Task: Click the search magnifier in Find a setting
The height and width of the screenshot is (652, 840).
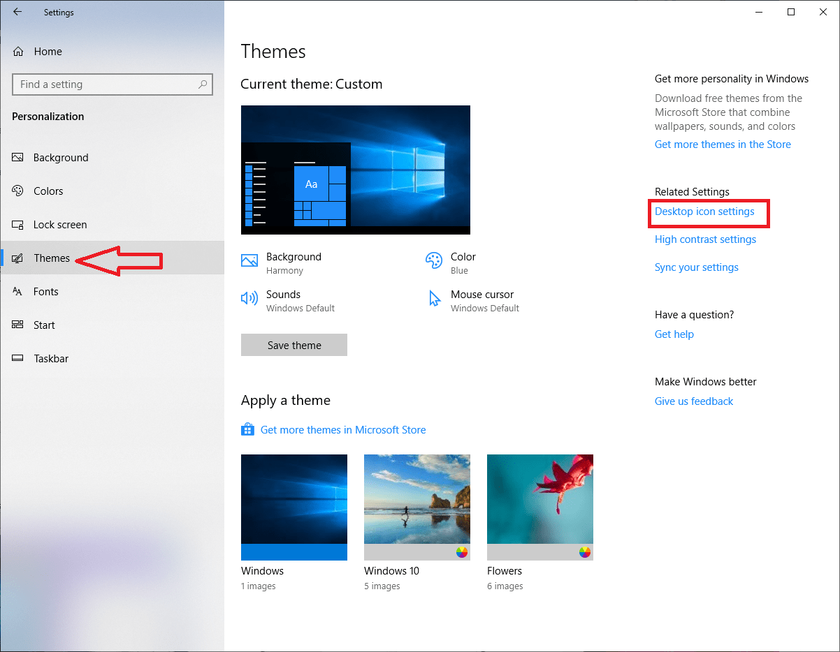Action: pyautogui.click(x=203, y=84)
